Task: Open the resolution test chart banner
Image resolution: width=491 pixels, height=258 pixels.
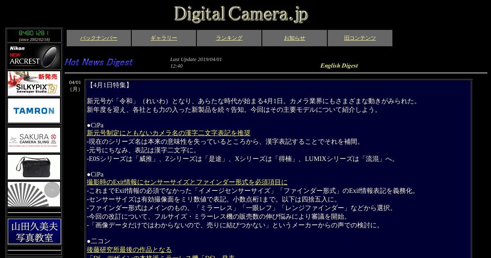Action: [x=34, y=194]
